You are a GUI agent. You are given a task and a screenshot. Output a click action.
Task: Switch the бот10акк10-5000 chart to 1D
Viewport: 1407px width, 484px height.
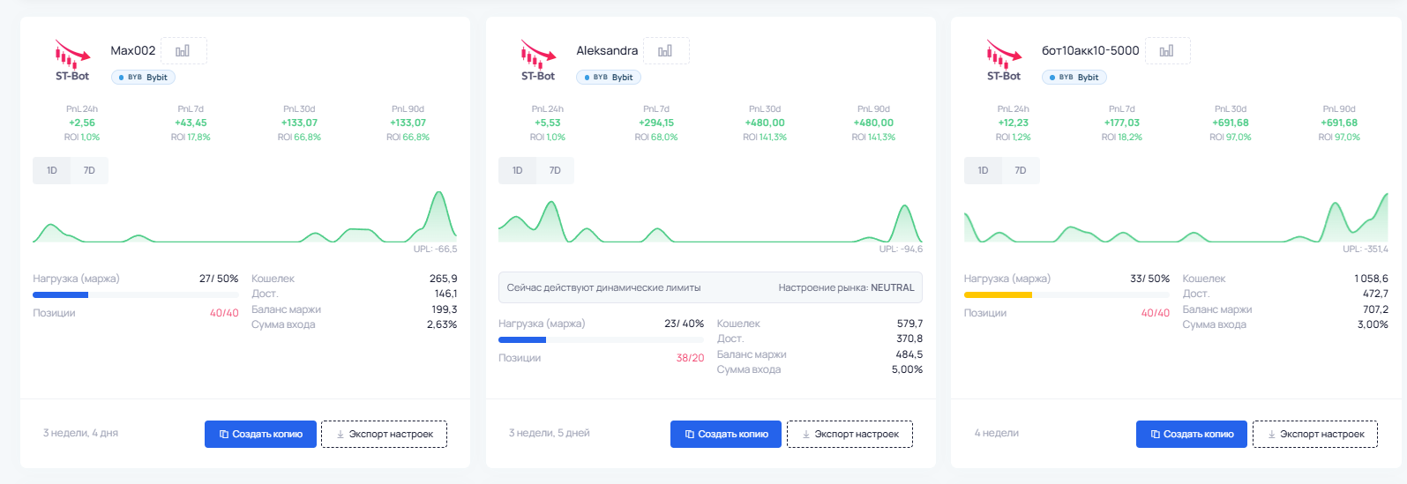tap(983, 171)
